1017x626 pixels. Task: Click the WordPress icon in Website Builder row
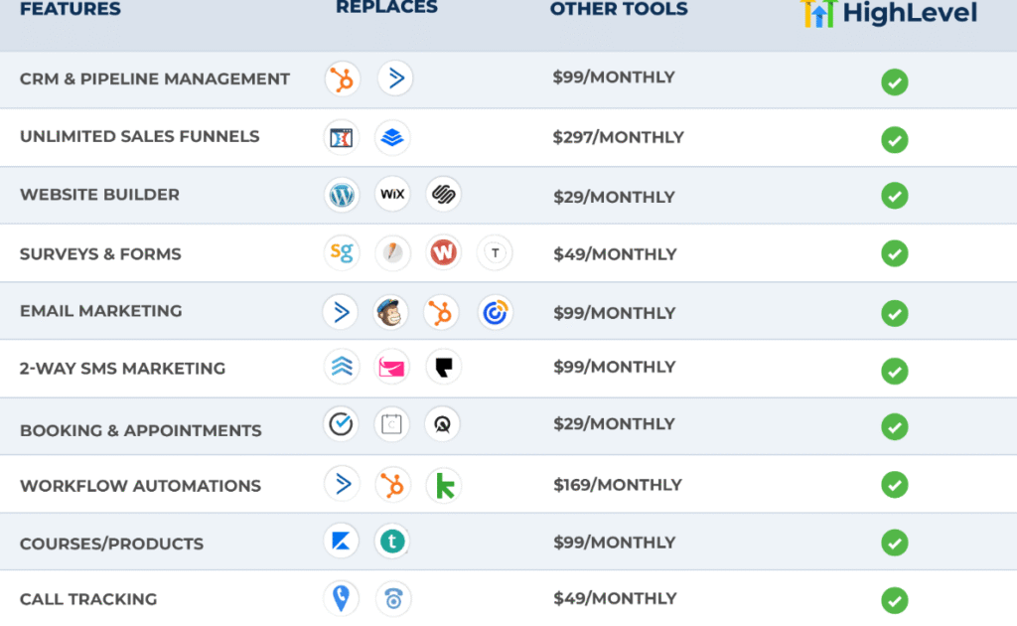(x=343, y=195)
